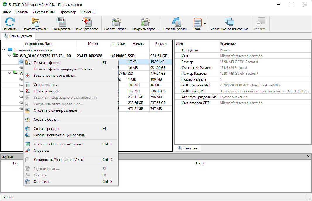The width and height of the screenshot is (312, 201).
Task: Click Создать образ toolbar icon
Action: tap(116, 24)
